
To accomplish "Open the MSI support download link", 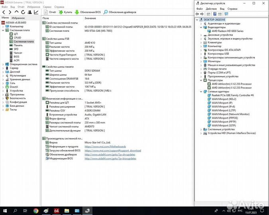I will [113, 150].
